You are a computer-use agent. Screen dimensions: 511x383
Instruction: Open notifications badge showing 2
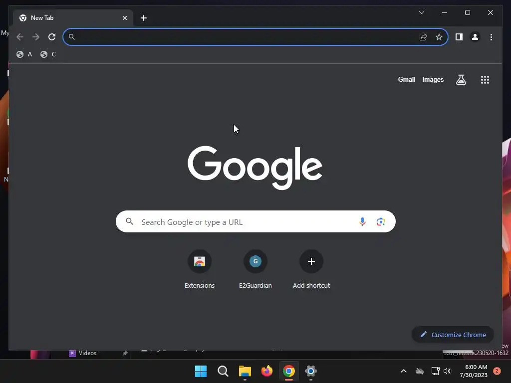[497, 371]
